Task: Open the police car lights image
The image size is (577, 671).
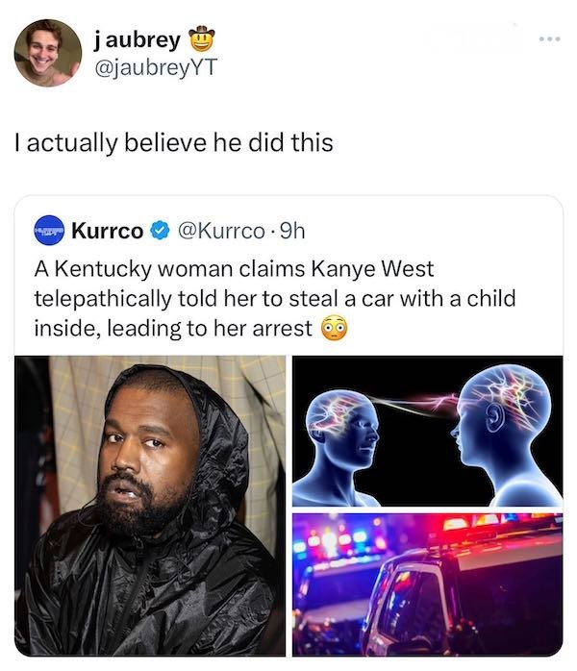Action: pyautogui.click(x=427, y=584)
